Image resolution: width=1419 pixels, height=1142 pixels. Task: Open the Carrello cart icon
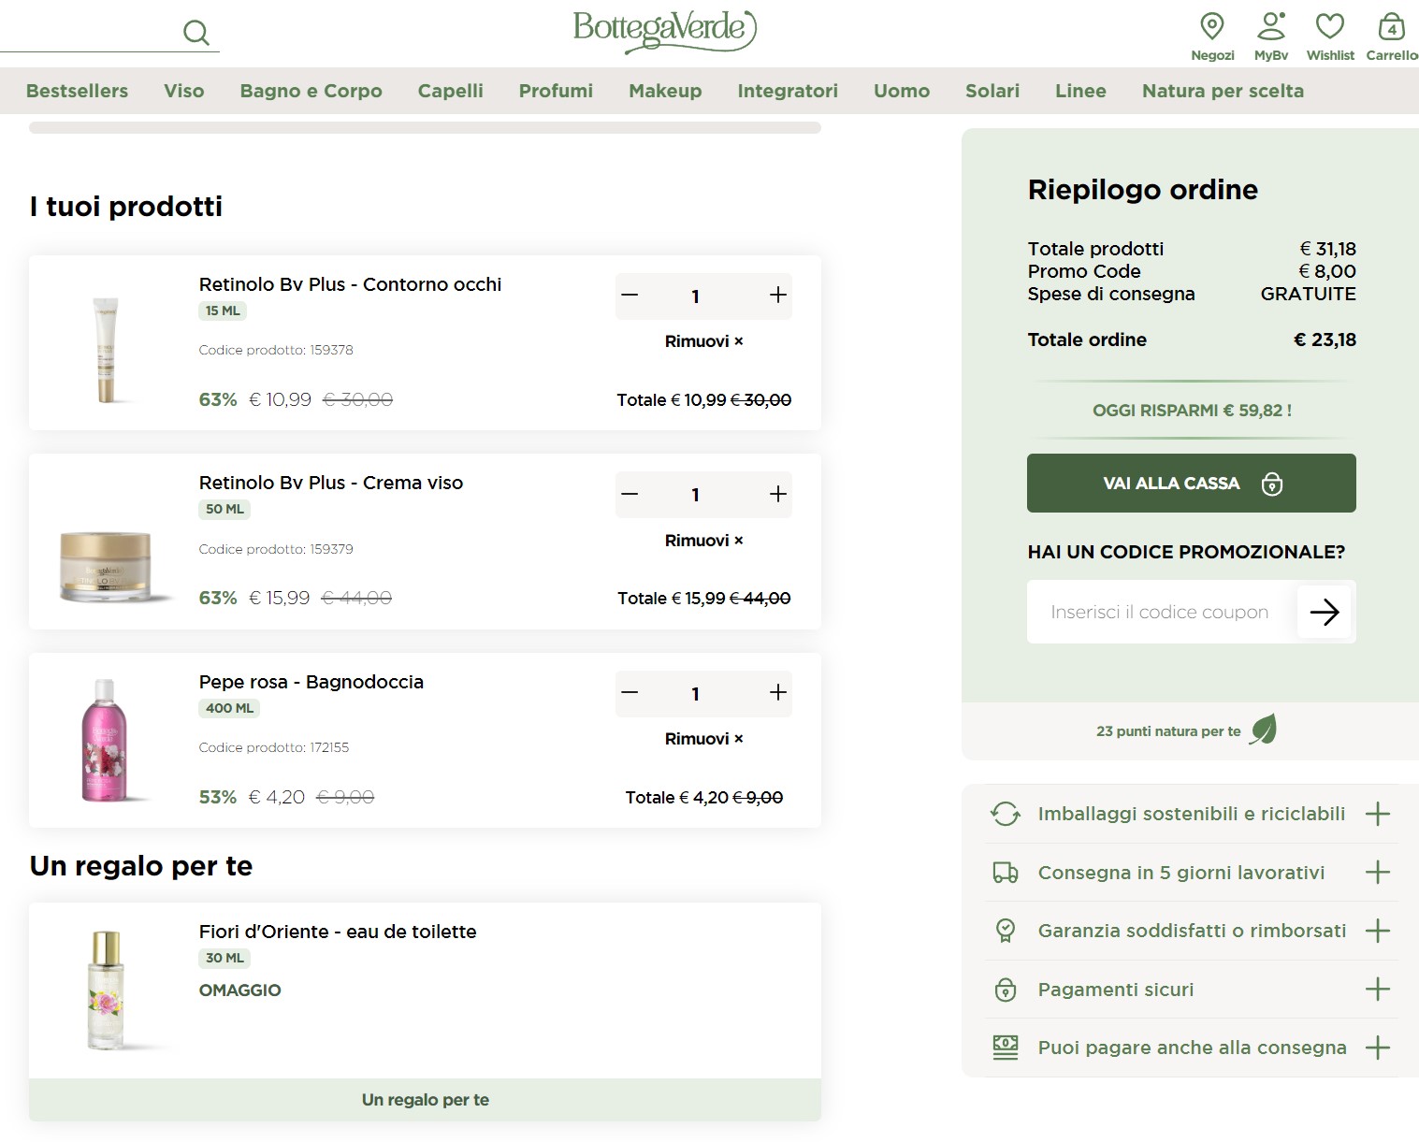[1391, 26]
